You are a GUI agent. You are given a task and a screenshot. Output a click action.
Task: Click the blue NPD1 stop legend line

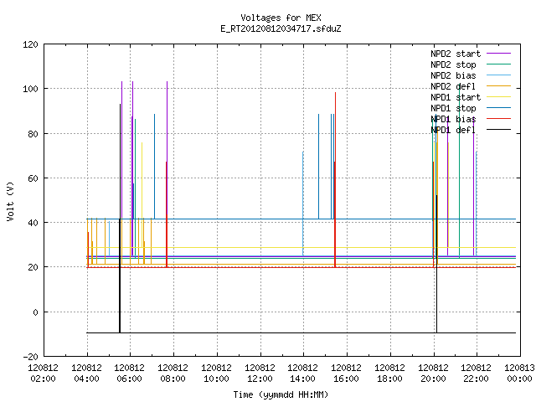pos(498,108)
